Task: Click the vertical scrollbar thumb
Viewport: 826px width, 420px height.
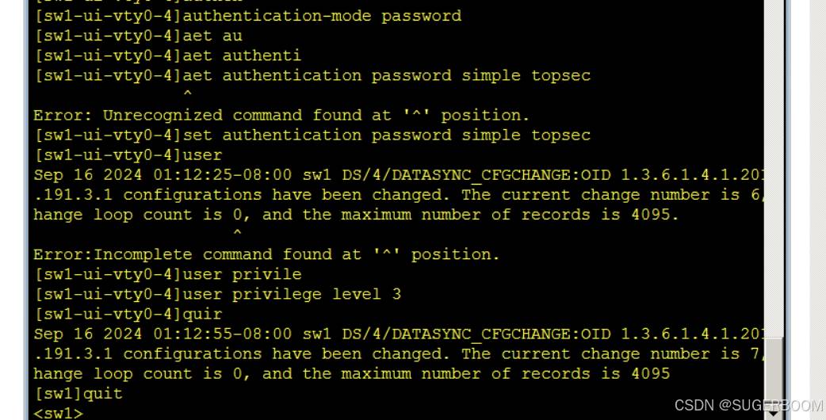Action: pyautogui.click(x=774, y=372)
